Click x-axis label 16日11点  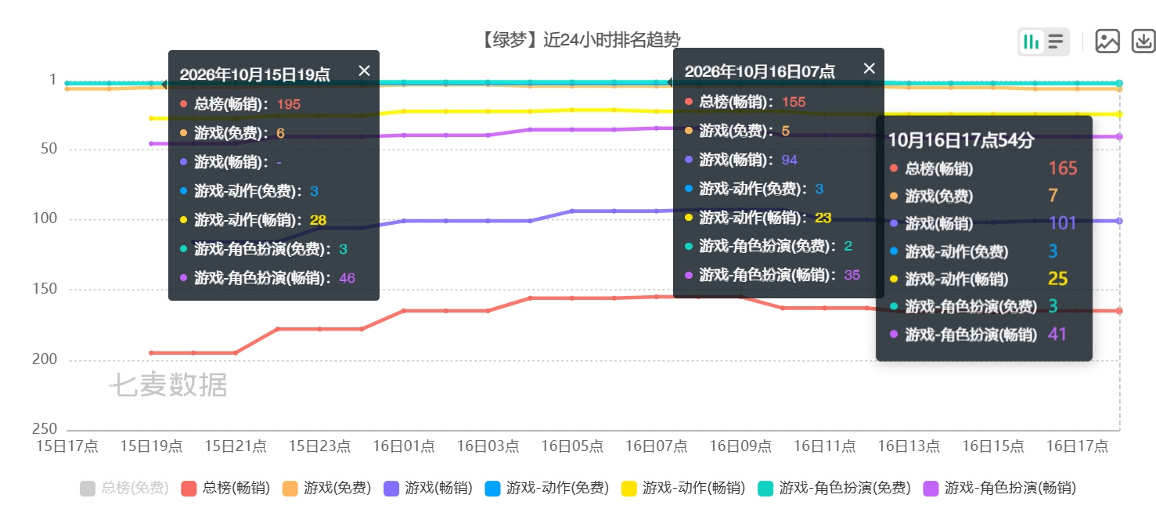coord(824,446)
